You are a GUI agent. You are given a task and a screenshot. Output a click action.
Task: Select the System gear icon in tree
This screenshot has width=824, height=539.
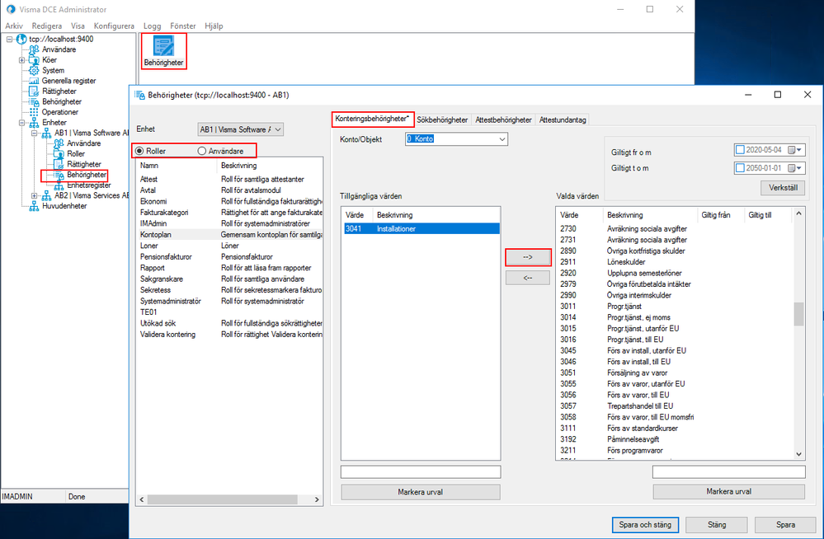(34, 70)
